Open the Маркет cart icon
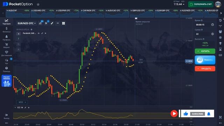The width and height of the screenshot is (224, 126). [x=6, y=44]
